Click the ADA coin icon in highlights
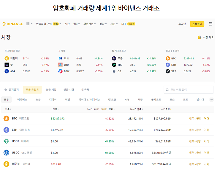The height and width of the screenshot is (172, 215). coord(7,71)
